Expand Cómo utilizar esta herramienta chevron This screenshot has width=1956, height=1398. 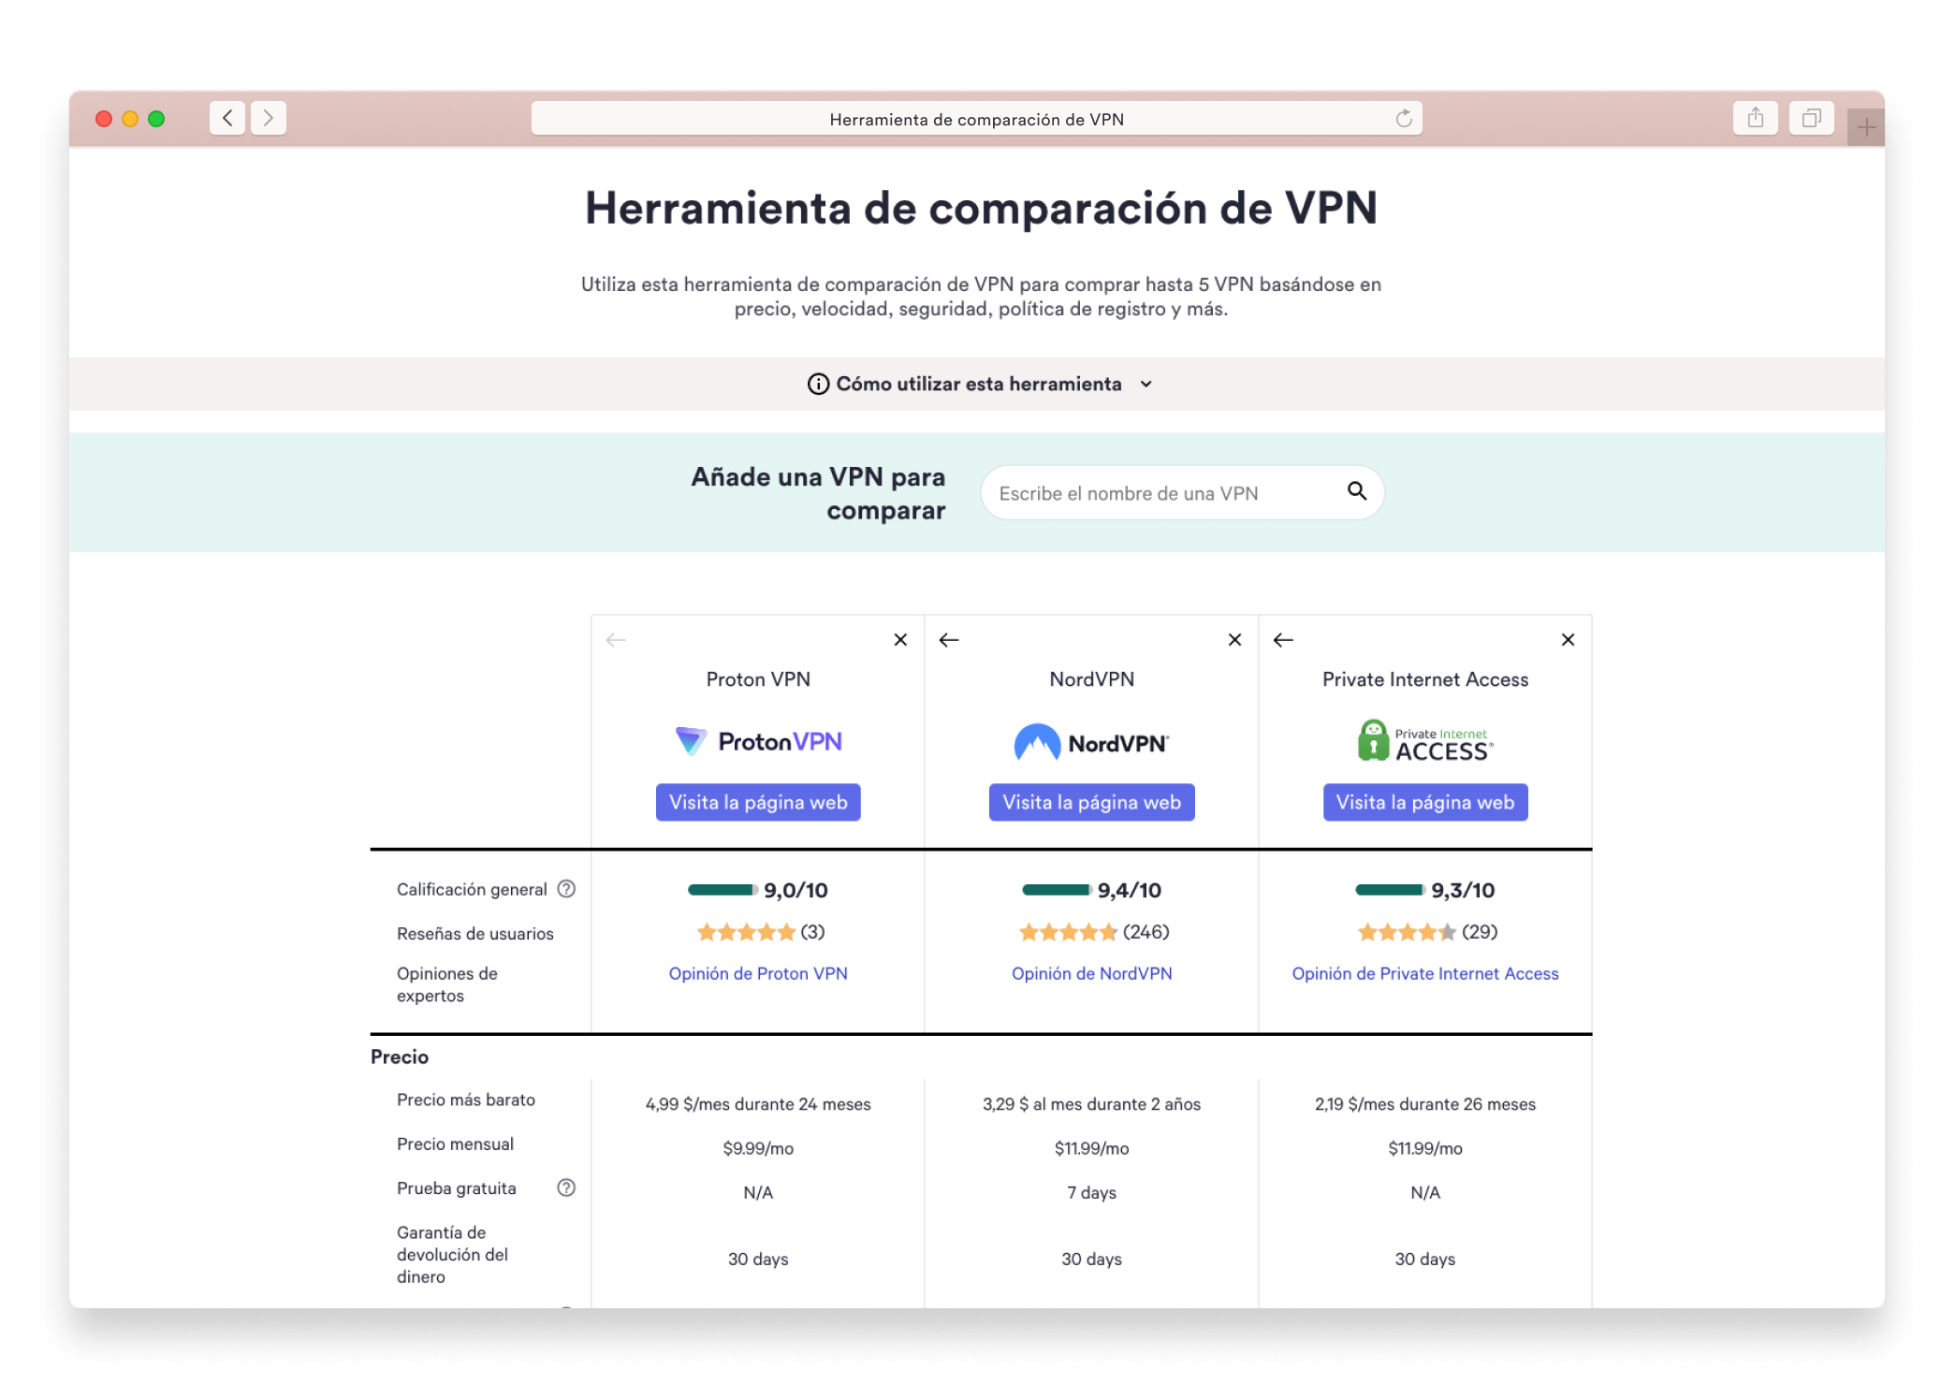(x=1146, y=385)
